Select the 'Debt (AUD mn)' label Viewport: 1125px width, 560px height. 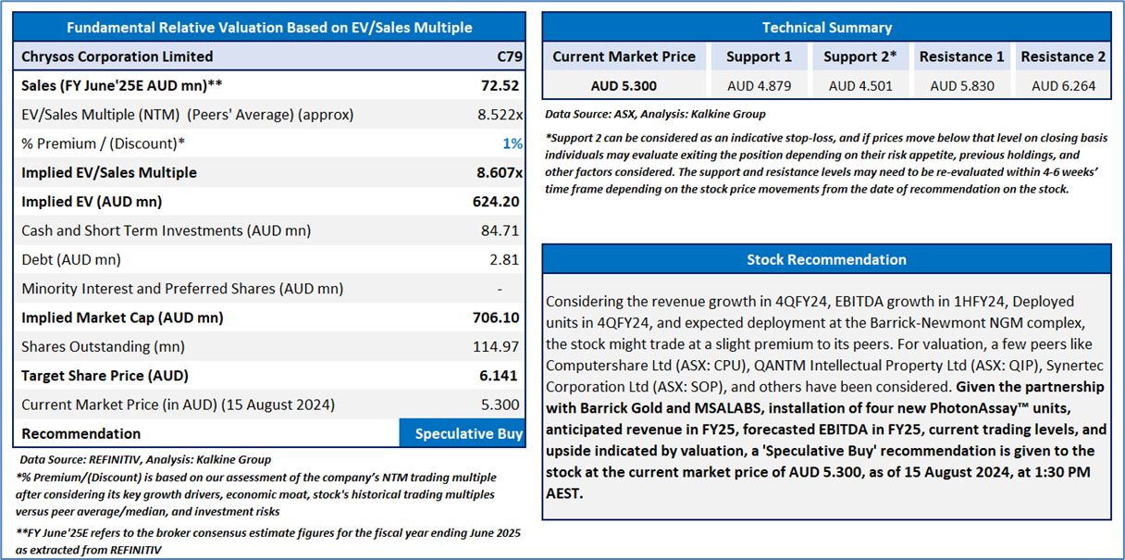tap(71, 259)
